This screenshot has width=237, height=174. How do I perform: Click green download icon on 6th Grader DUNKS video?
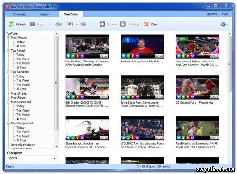pos(73,96)
